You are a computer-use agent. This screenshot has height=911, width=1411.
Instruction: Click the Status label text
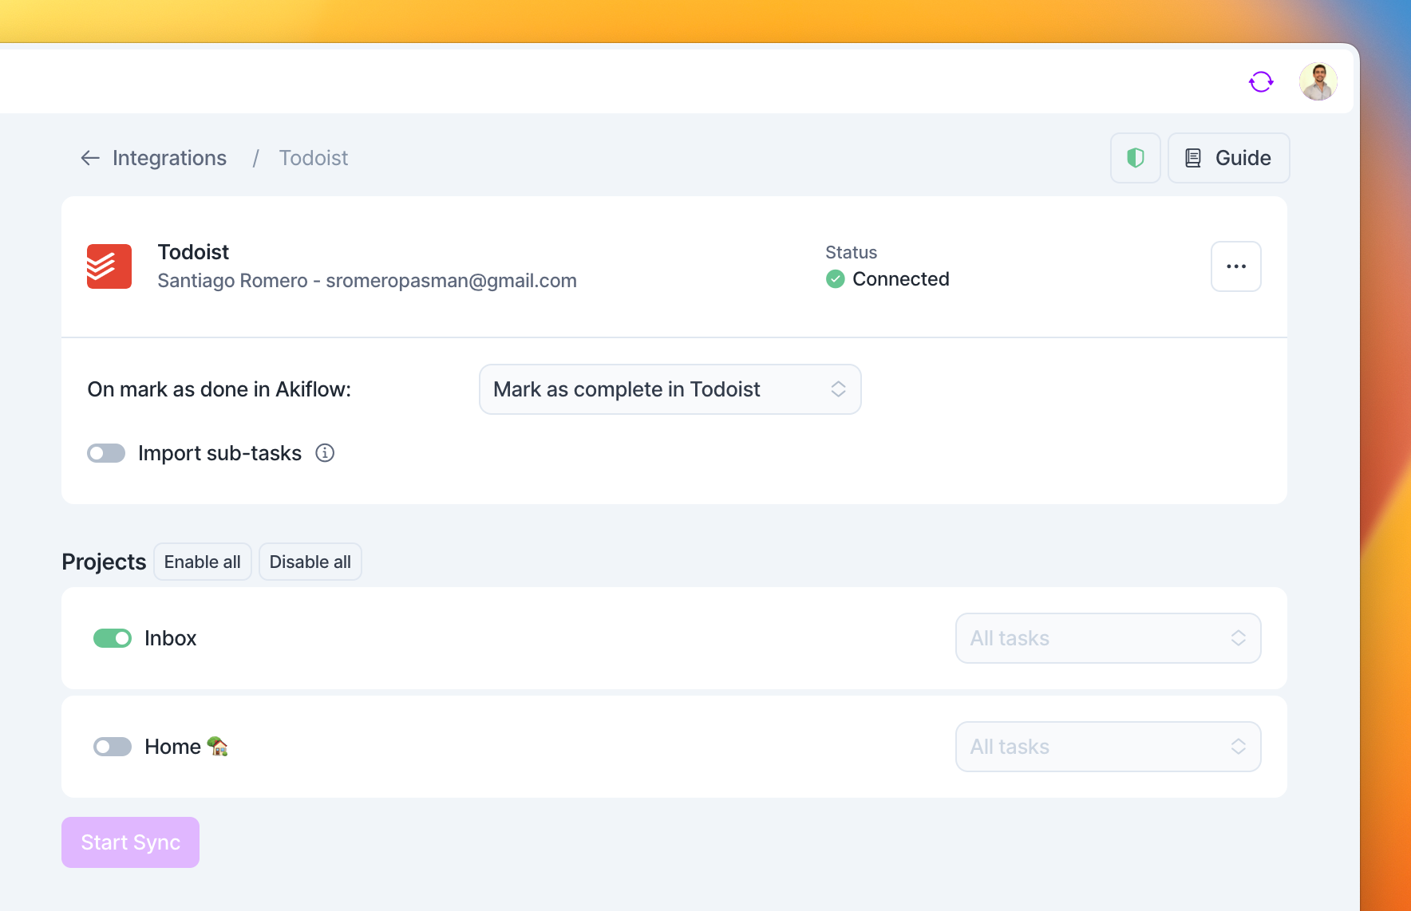point(852,252)
